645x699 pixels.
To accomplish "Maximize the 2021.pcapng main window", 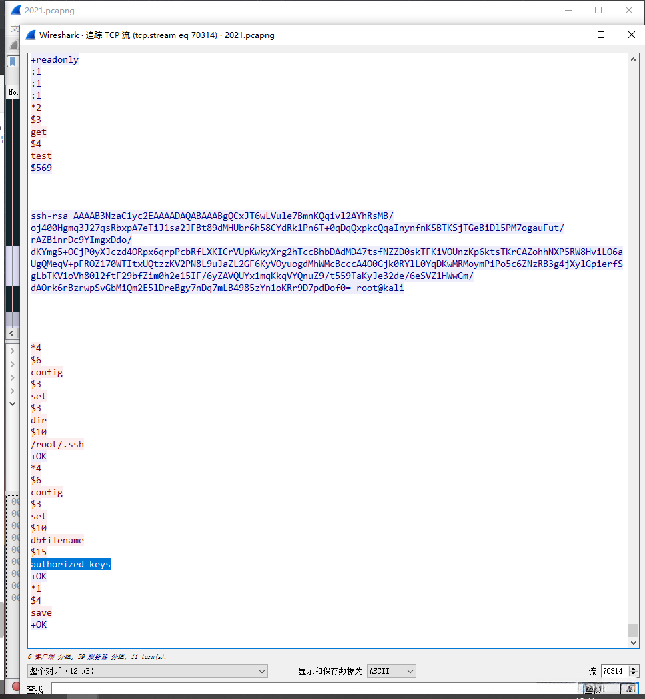I will click(x=598, y=10).
